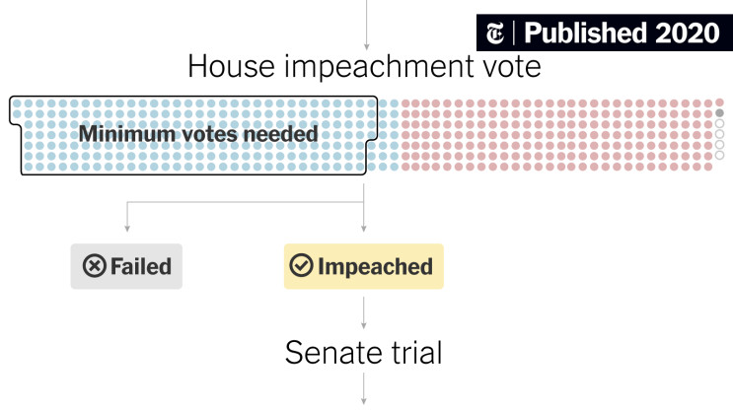This screenshot has width=733, height=412.
Task: Click the checkmark circle icon beside Impeached
Action: (x=301, y=265)
